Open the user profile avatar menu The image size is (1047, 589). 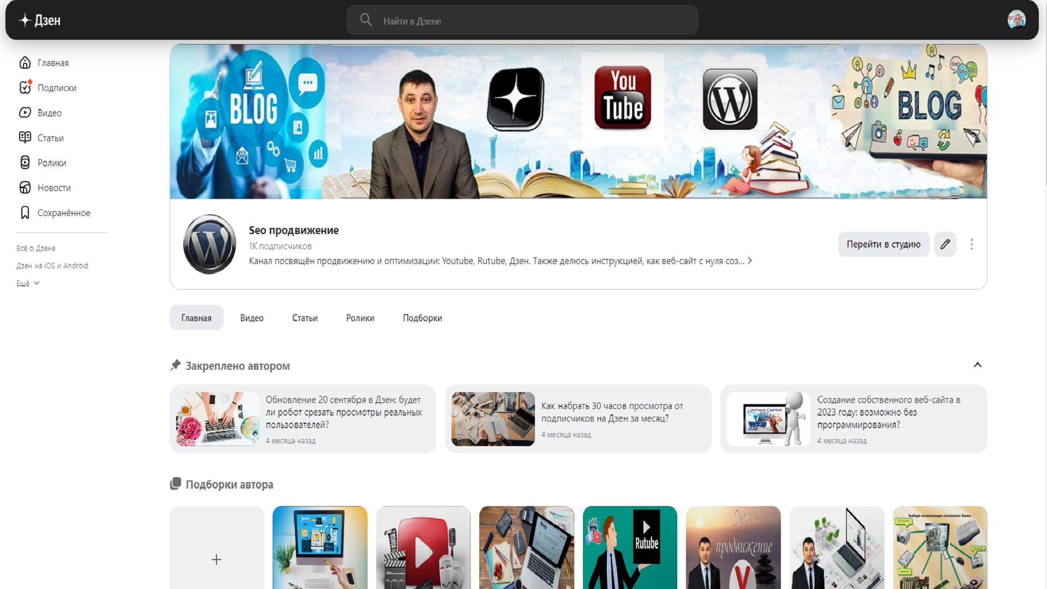click(x=1016, y=20)
